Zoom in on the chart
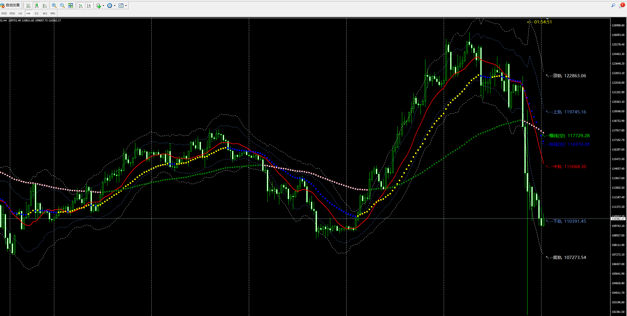This screenshot has width=627, height=316. tap(54, 5)
